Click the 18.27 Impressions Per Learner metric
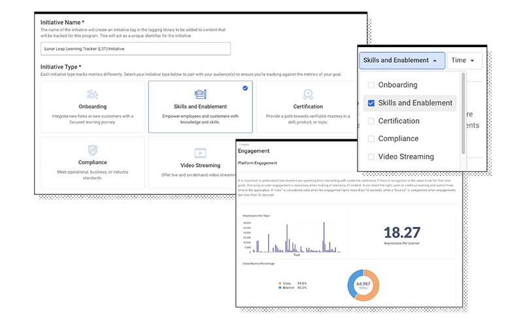 point(401,233)
